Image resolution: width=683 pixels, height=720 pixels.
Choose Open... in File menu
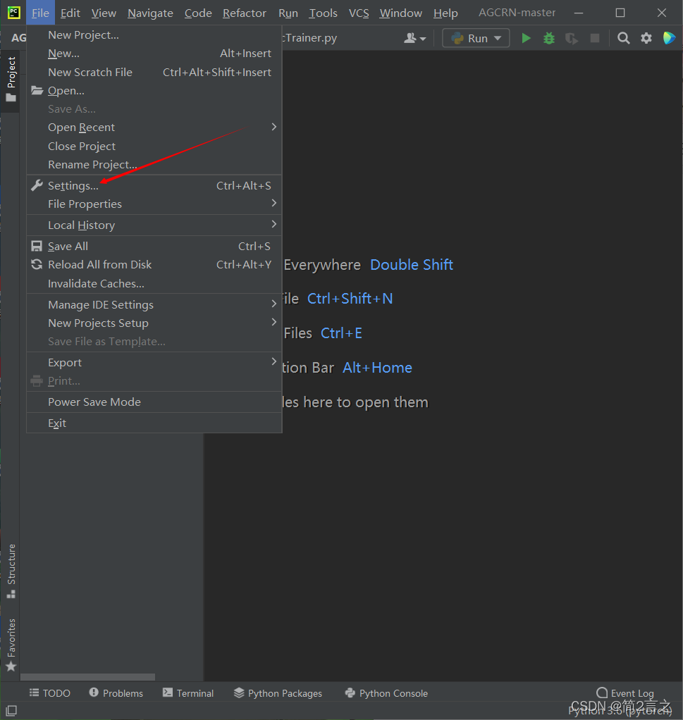[154, 90]
